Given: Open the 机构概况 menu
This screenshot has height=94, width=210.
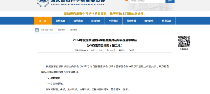Looking at the screenshot, I should pos(60,21).
